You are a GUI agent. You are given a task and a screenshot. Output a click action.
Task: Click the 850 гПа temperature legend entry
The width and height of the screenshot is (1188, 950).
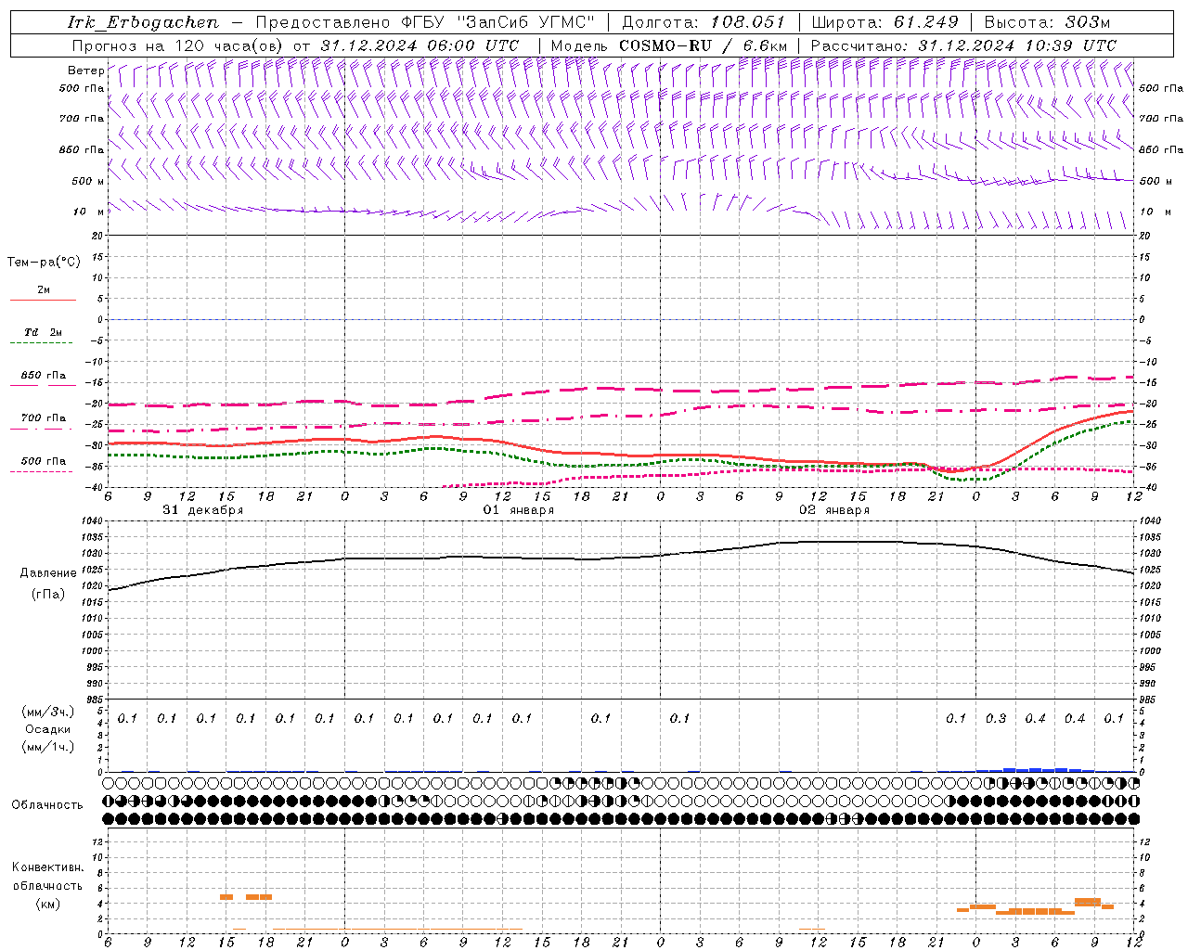pyautogui.click(x=43, y=380)
